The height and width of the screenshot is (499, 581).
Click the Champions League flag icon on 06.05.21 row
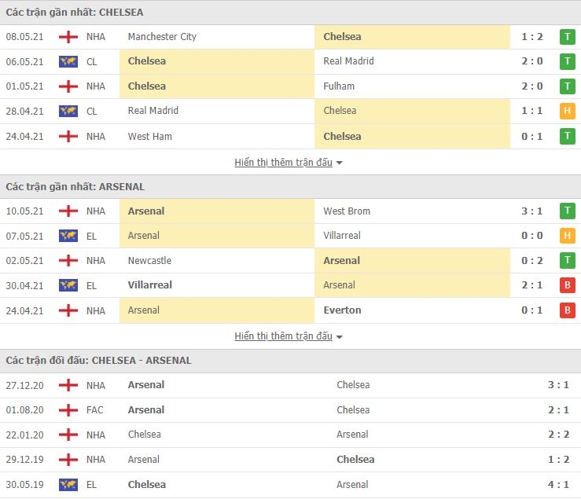(68, 61)
